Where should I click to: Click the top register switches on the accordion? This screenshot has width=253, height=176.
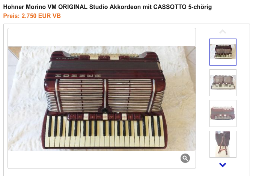(104, 57)
